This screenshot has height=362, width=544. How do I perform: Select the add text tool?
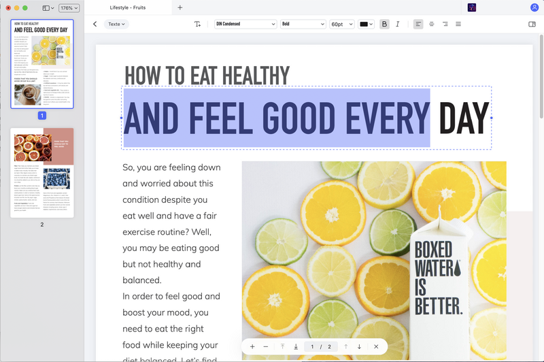197,24
